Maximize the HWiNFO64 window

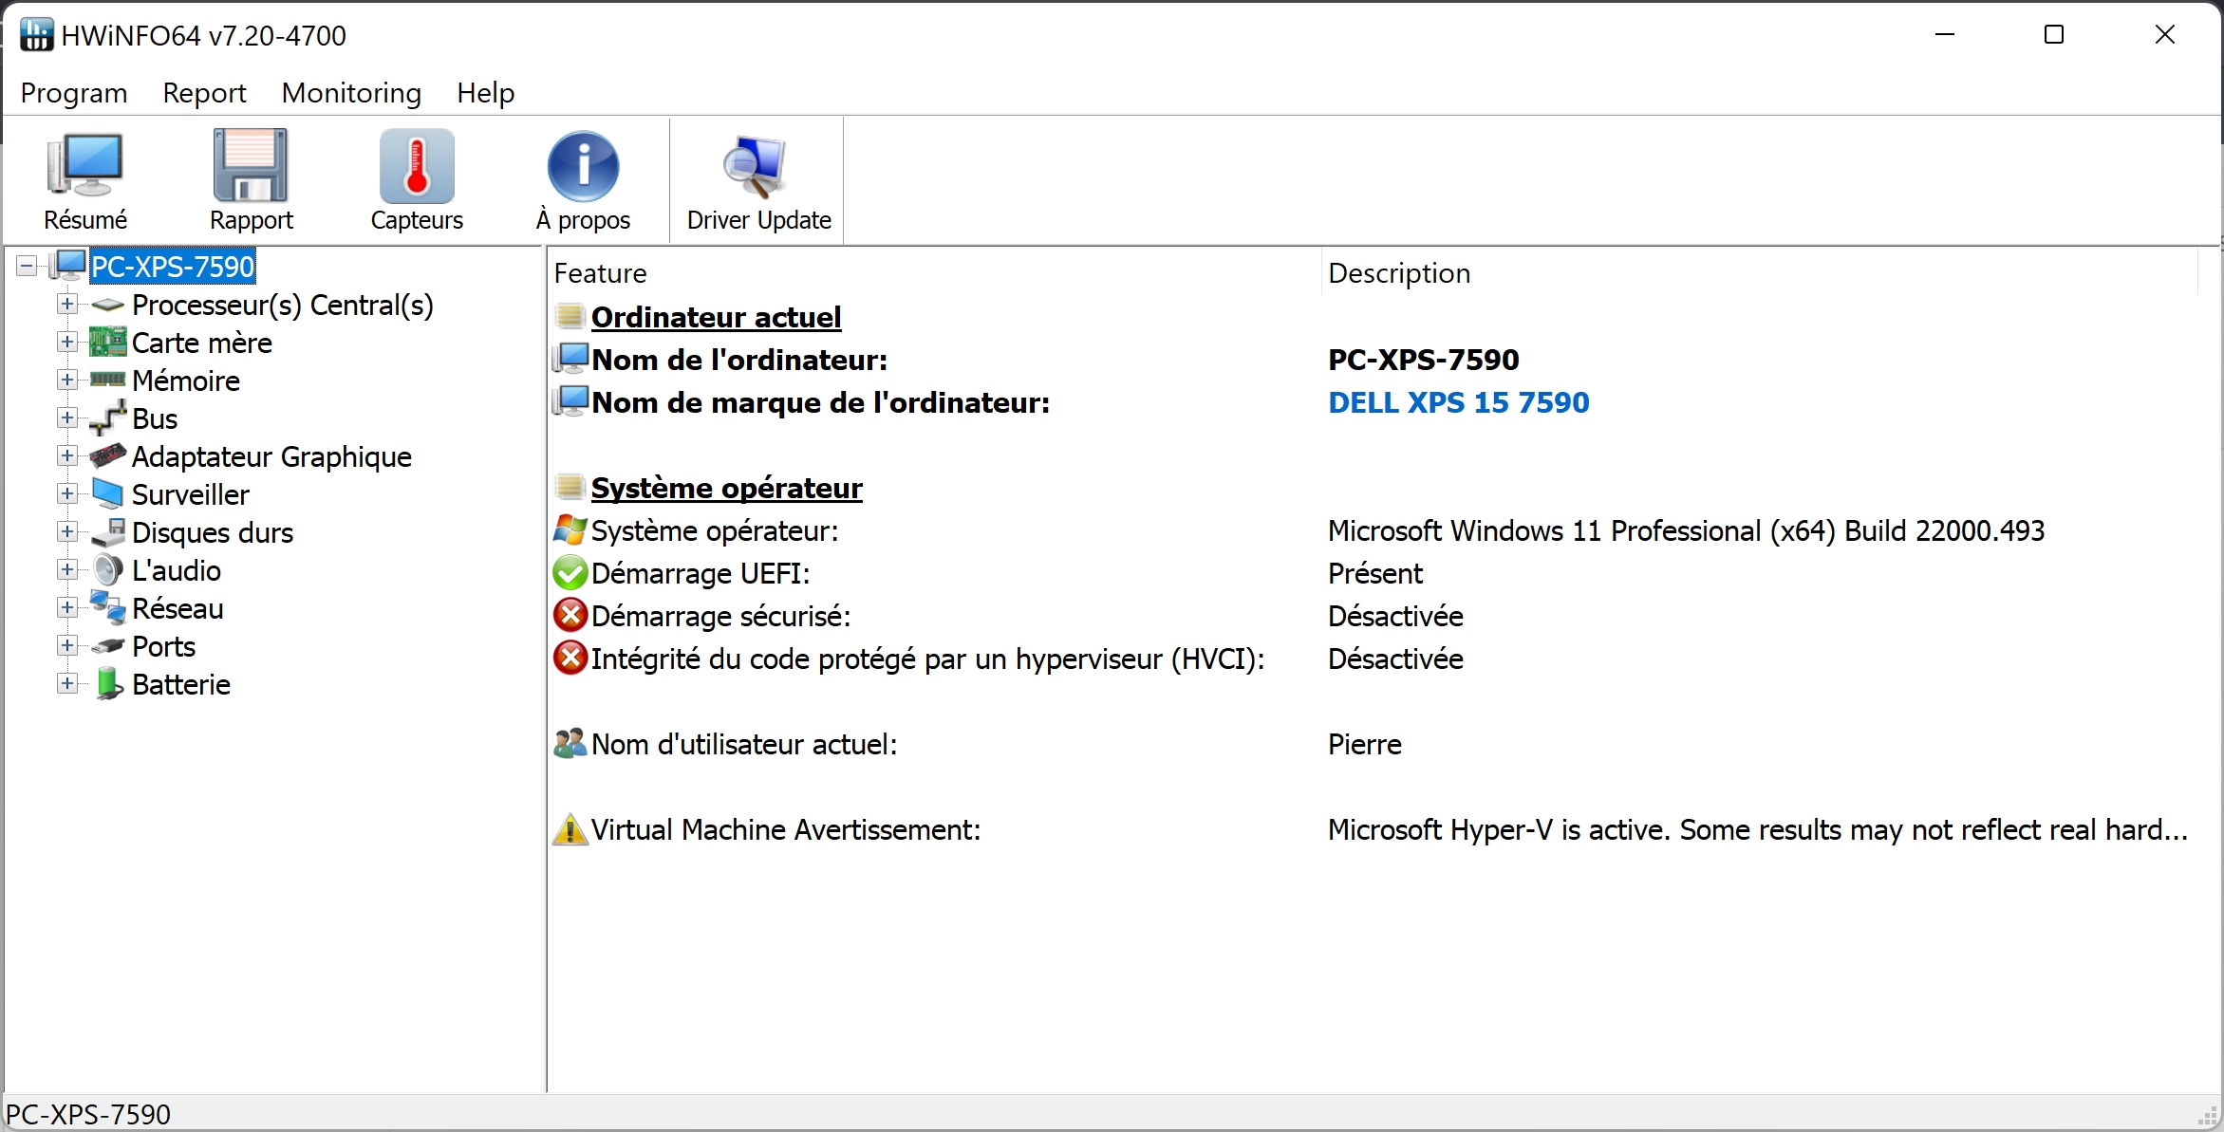click(x=2054, y=35)
